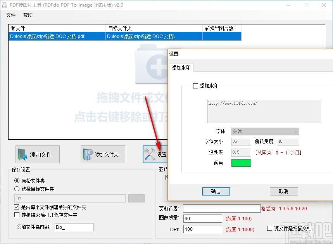Open Settings with the hammer-wrench icon
Image resolution: width=333 pixels, height=244 pixels.
155,154
